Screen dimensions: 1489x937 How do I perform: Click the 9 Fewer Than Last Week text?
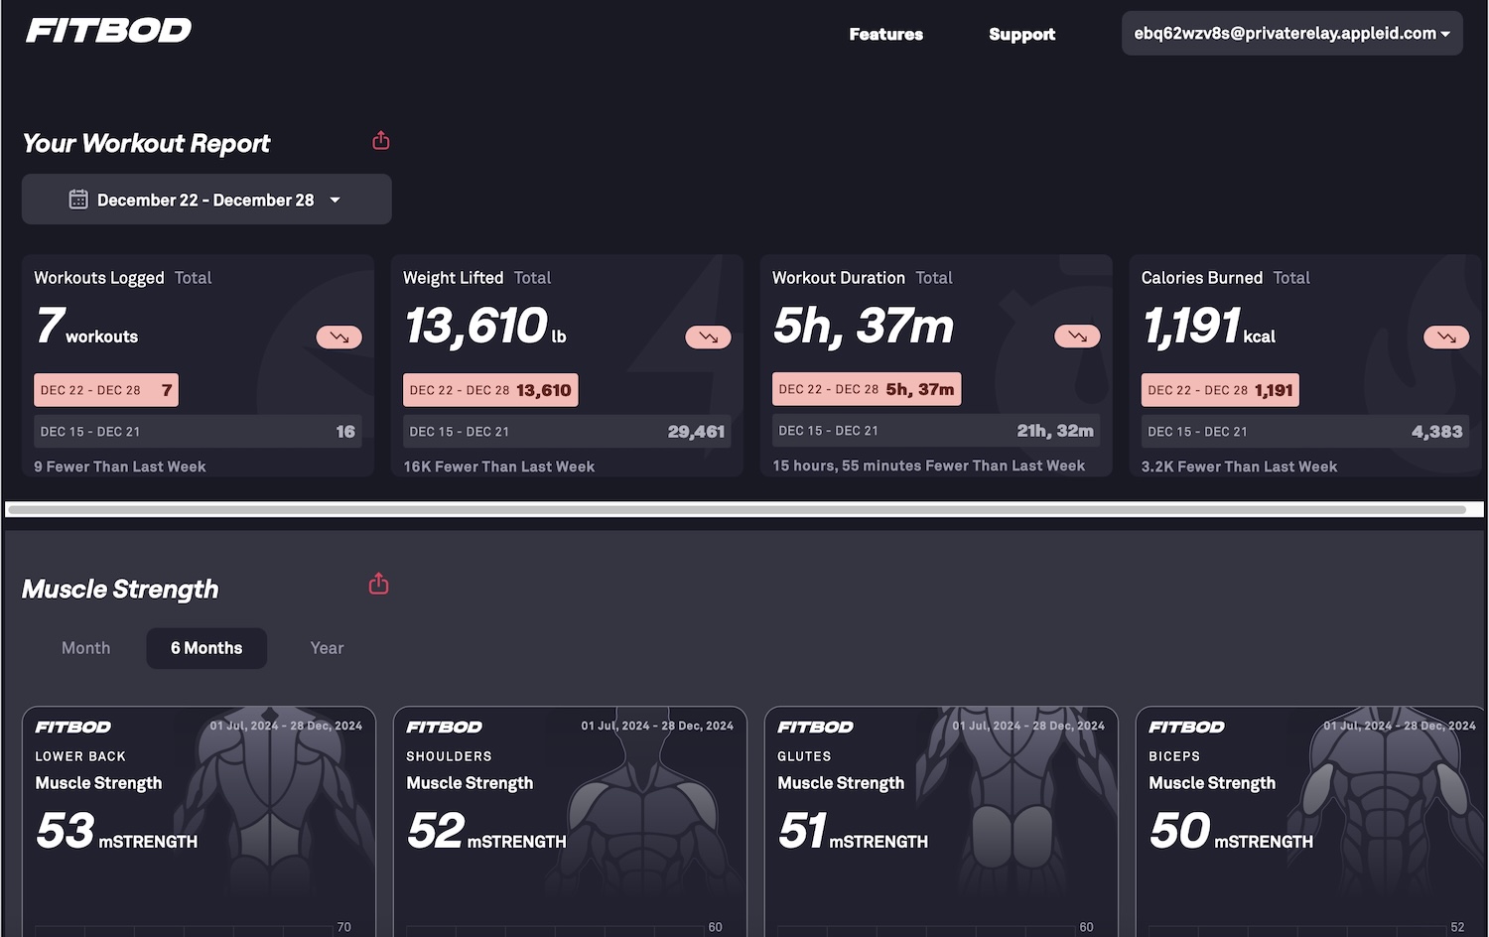(120, 467)
